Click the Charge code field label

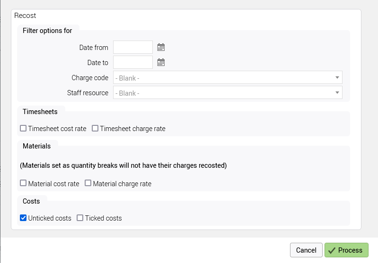(x=90, y=78)
